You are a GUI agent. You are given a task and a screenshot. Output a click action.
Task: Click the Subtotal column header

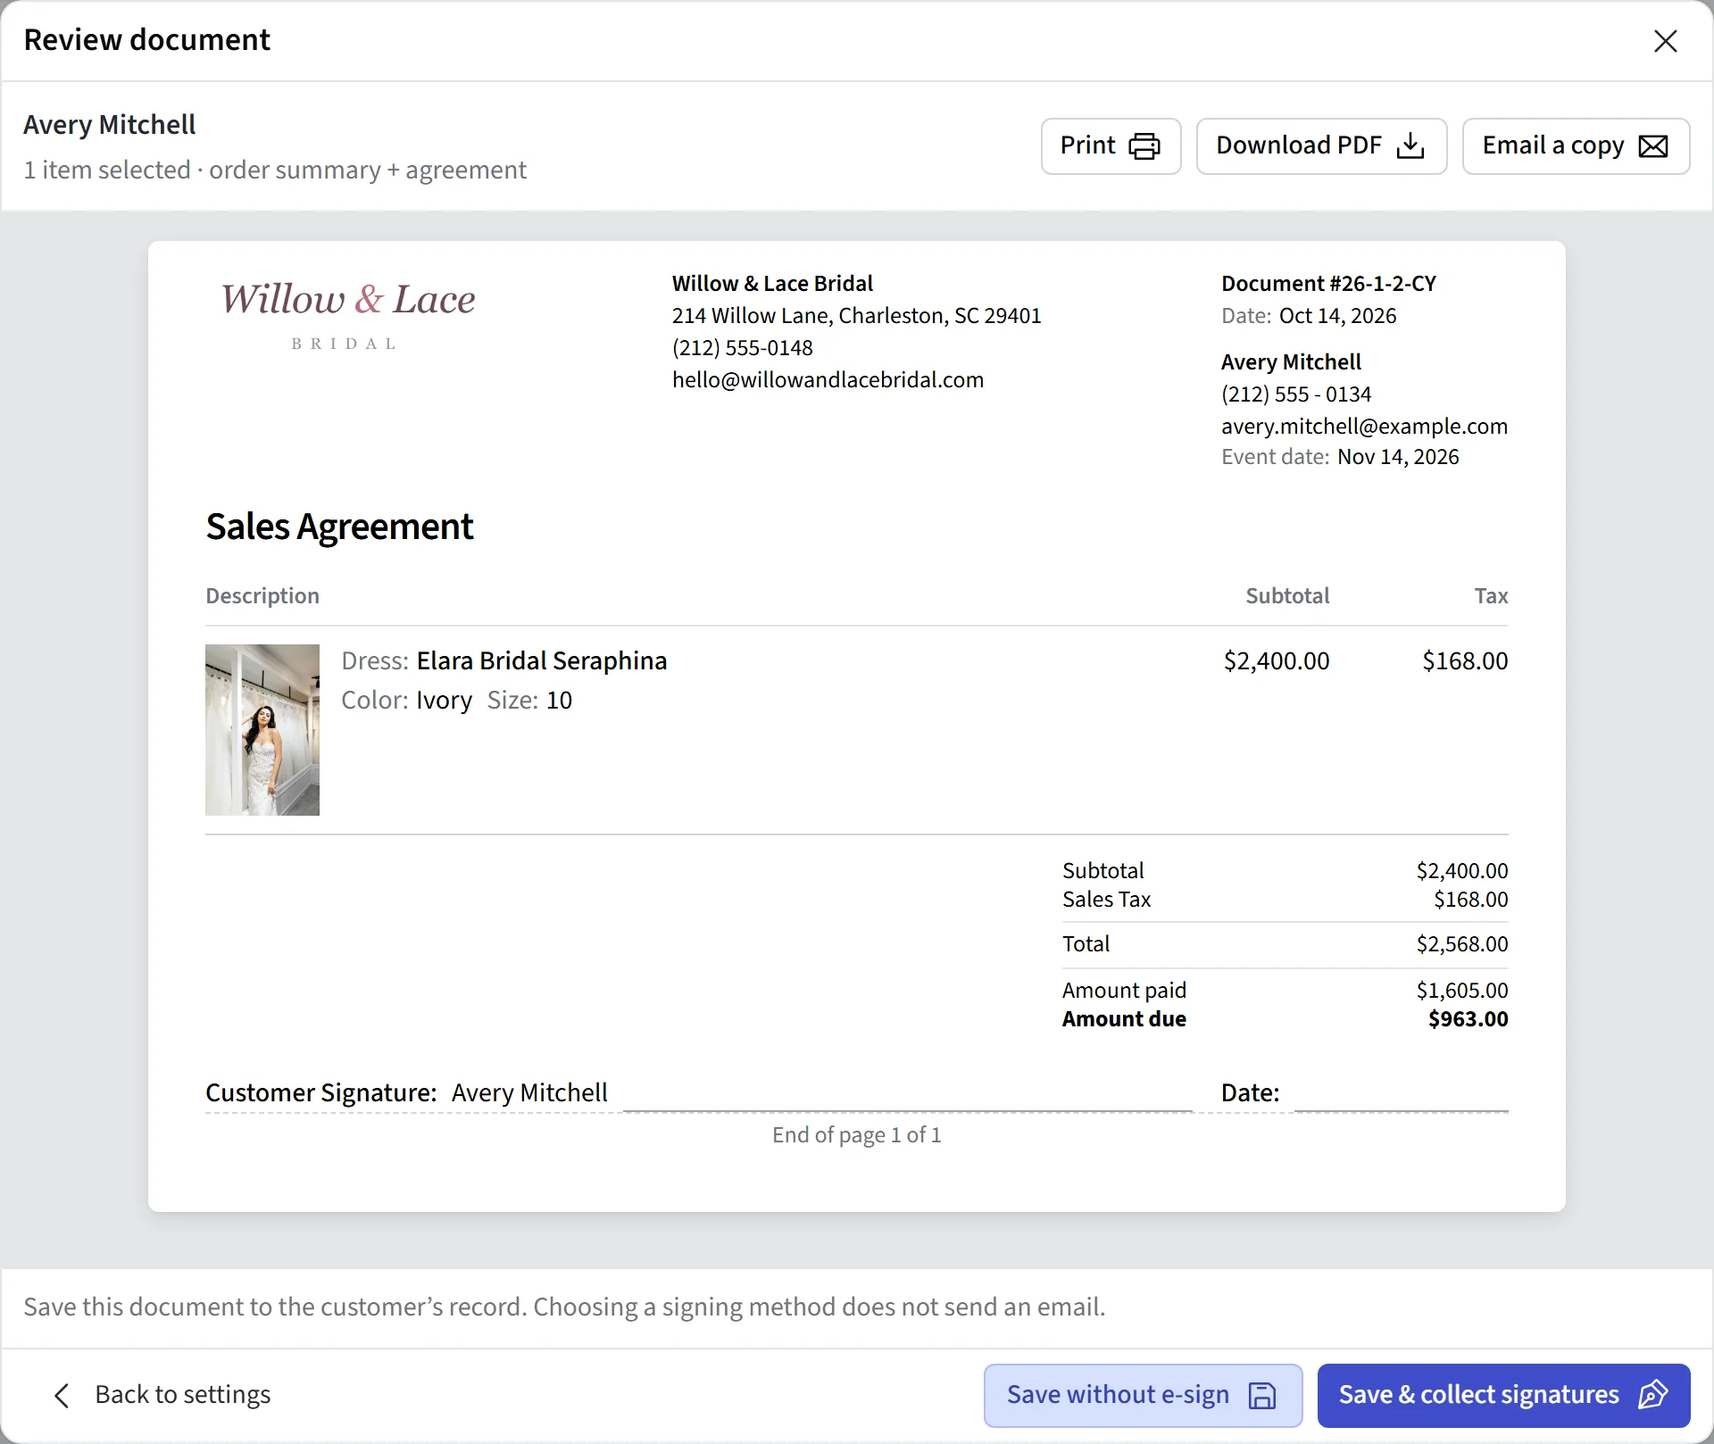(1287, 596)
